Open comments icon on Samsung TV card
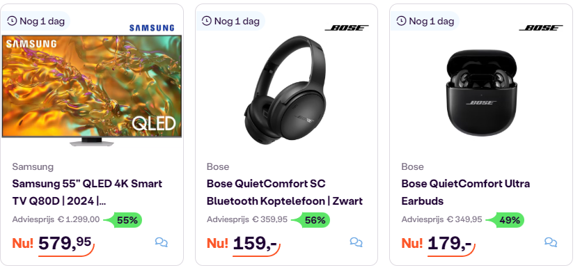 162,242
